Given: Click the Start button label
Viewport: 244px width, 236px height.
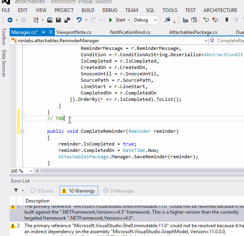Looking at the screenshot, I should [120, 20].
